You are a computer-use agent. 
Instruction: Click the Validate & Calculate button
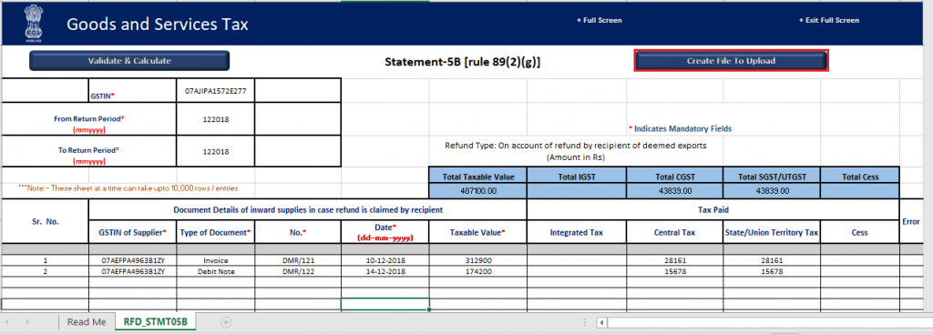point(129,61)
